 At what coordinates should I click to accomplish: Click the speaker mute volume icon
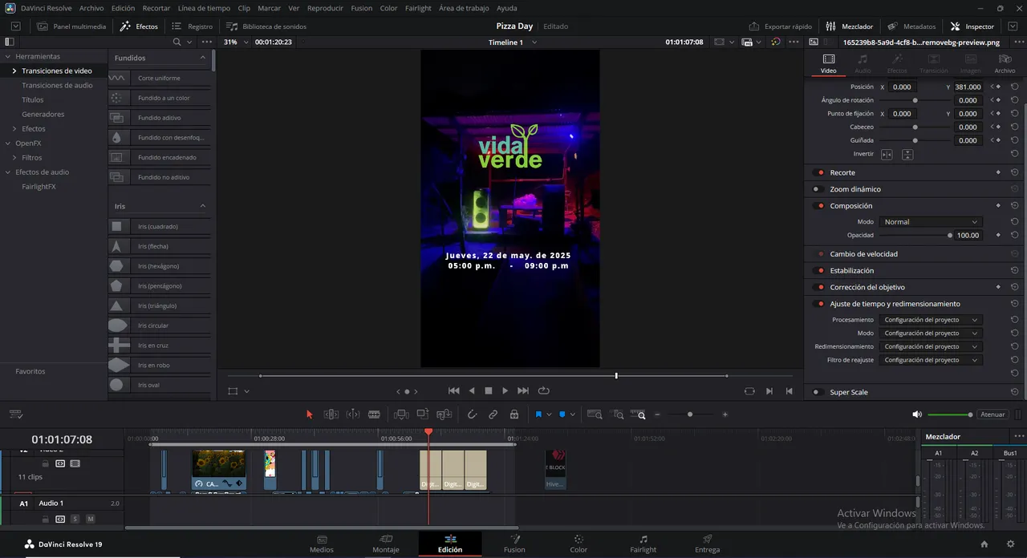(x=917, y=414)
